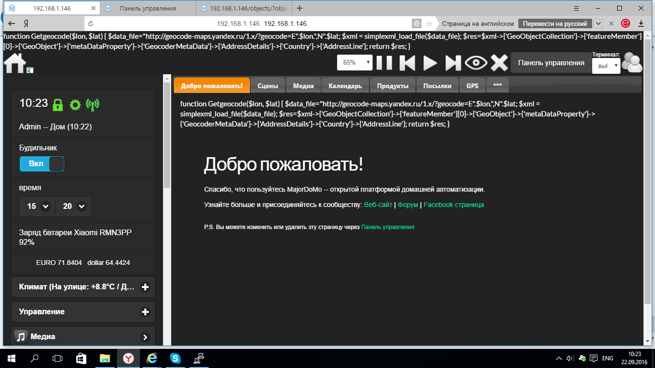Viewport: 655px width, 368px height.
Task: Open the minute dropdown showing 20
Action: 74,206
